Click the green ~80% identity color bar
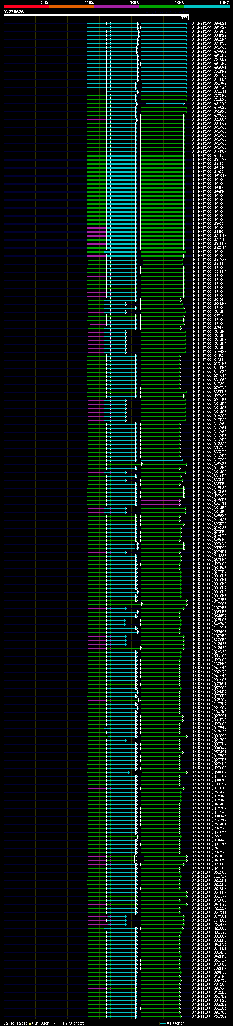The height and width of the screenshot is (1026, 233). [162, 7]
